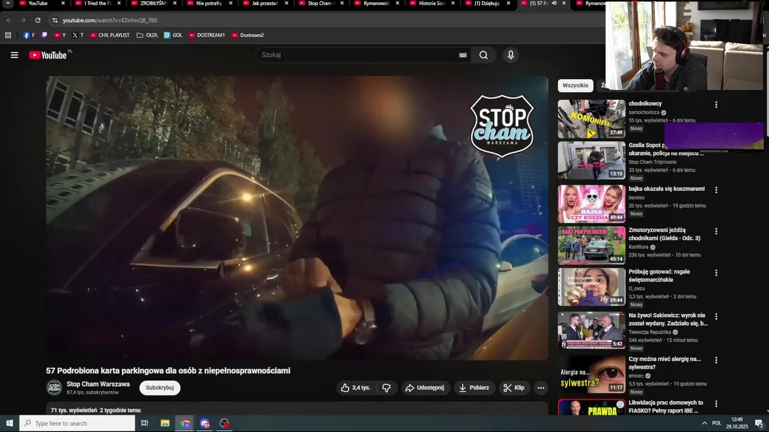Click the Stop Cham Warszawa channel avatar
Image resolution: width=769 pixels, height=432 pixels.
(54, 388)
